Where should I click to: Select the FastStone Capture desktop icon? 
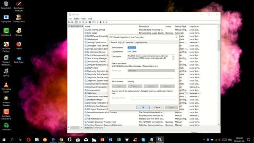point(6,47)
